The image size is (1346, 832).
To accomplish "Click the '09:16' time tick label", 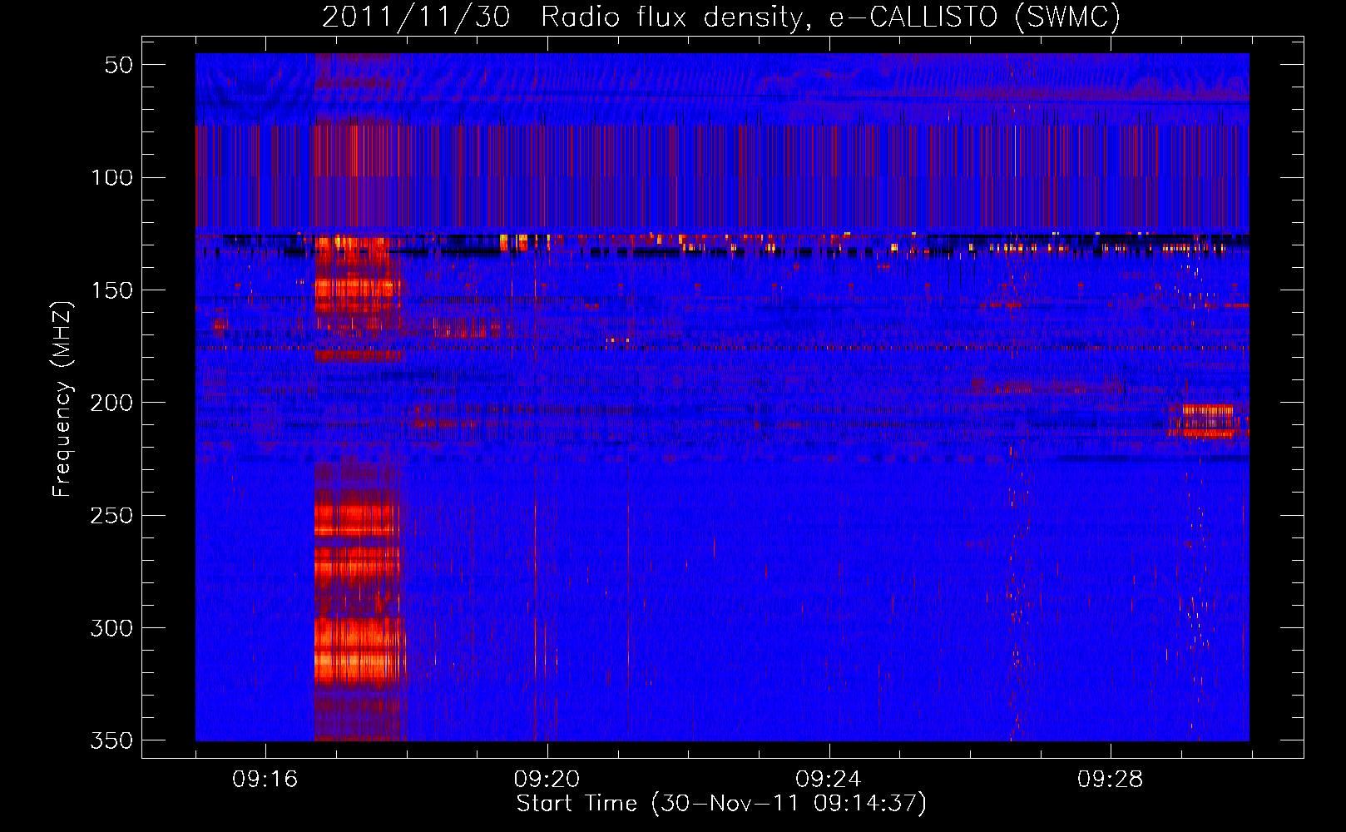I will tap(265, 780).
